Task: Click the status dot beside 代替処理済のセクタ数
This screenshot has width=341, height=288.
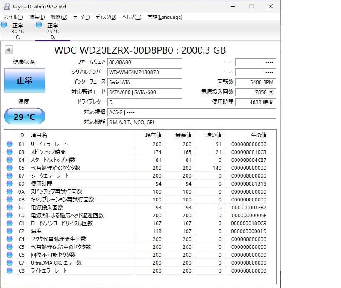Action: [x=9, y=168]
